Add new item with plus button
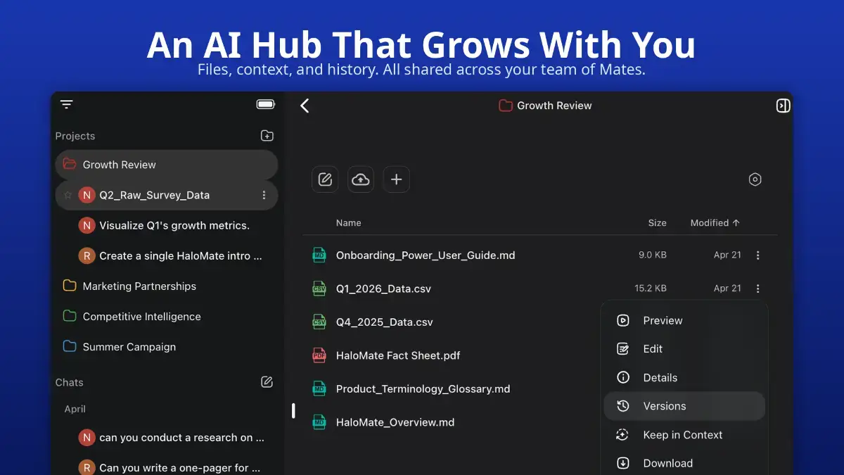 click(396, 179)
